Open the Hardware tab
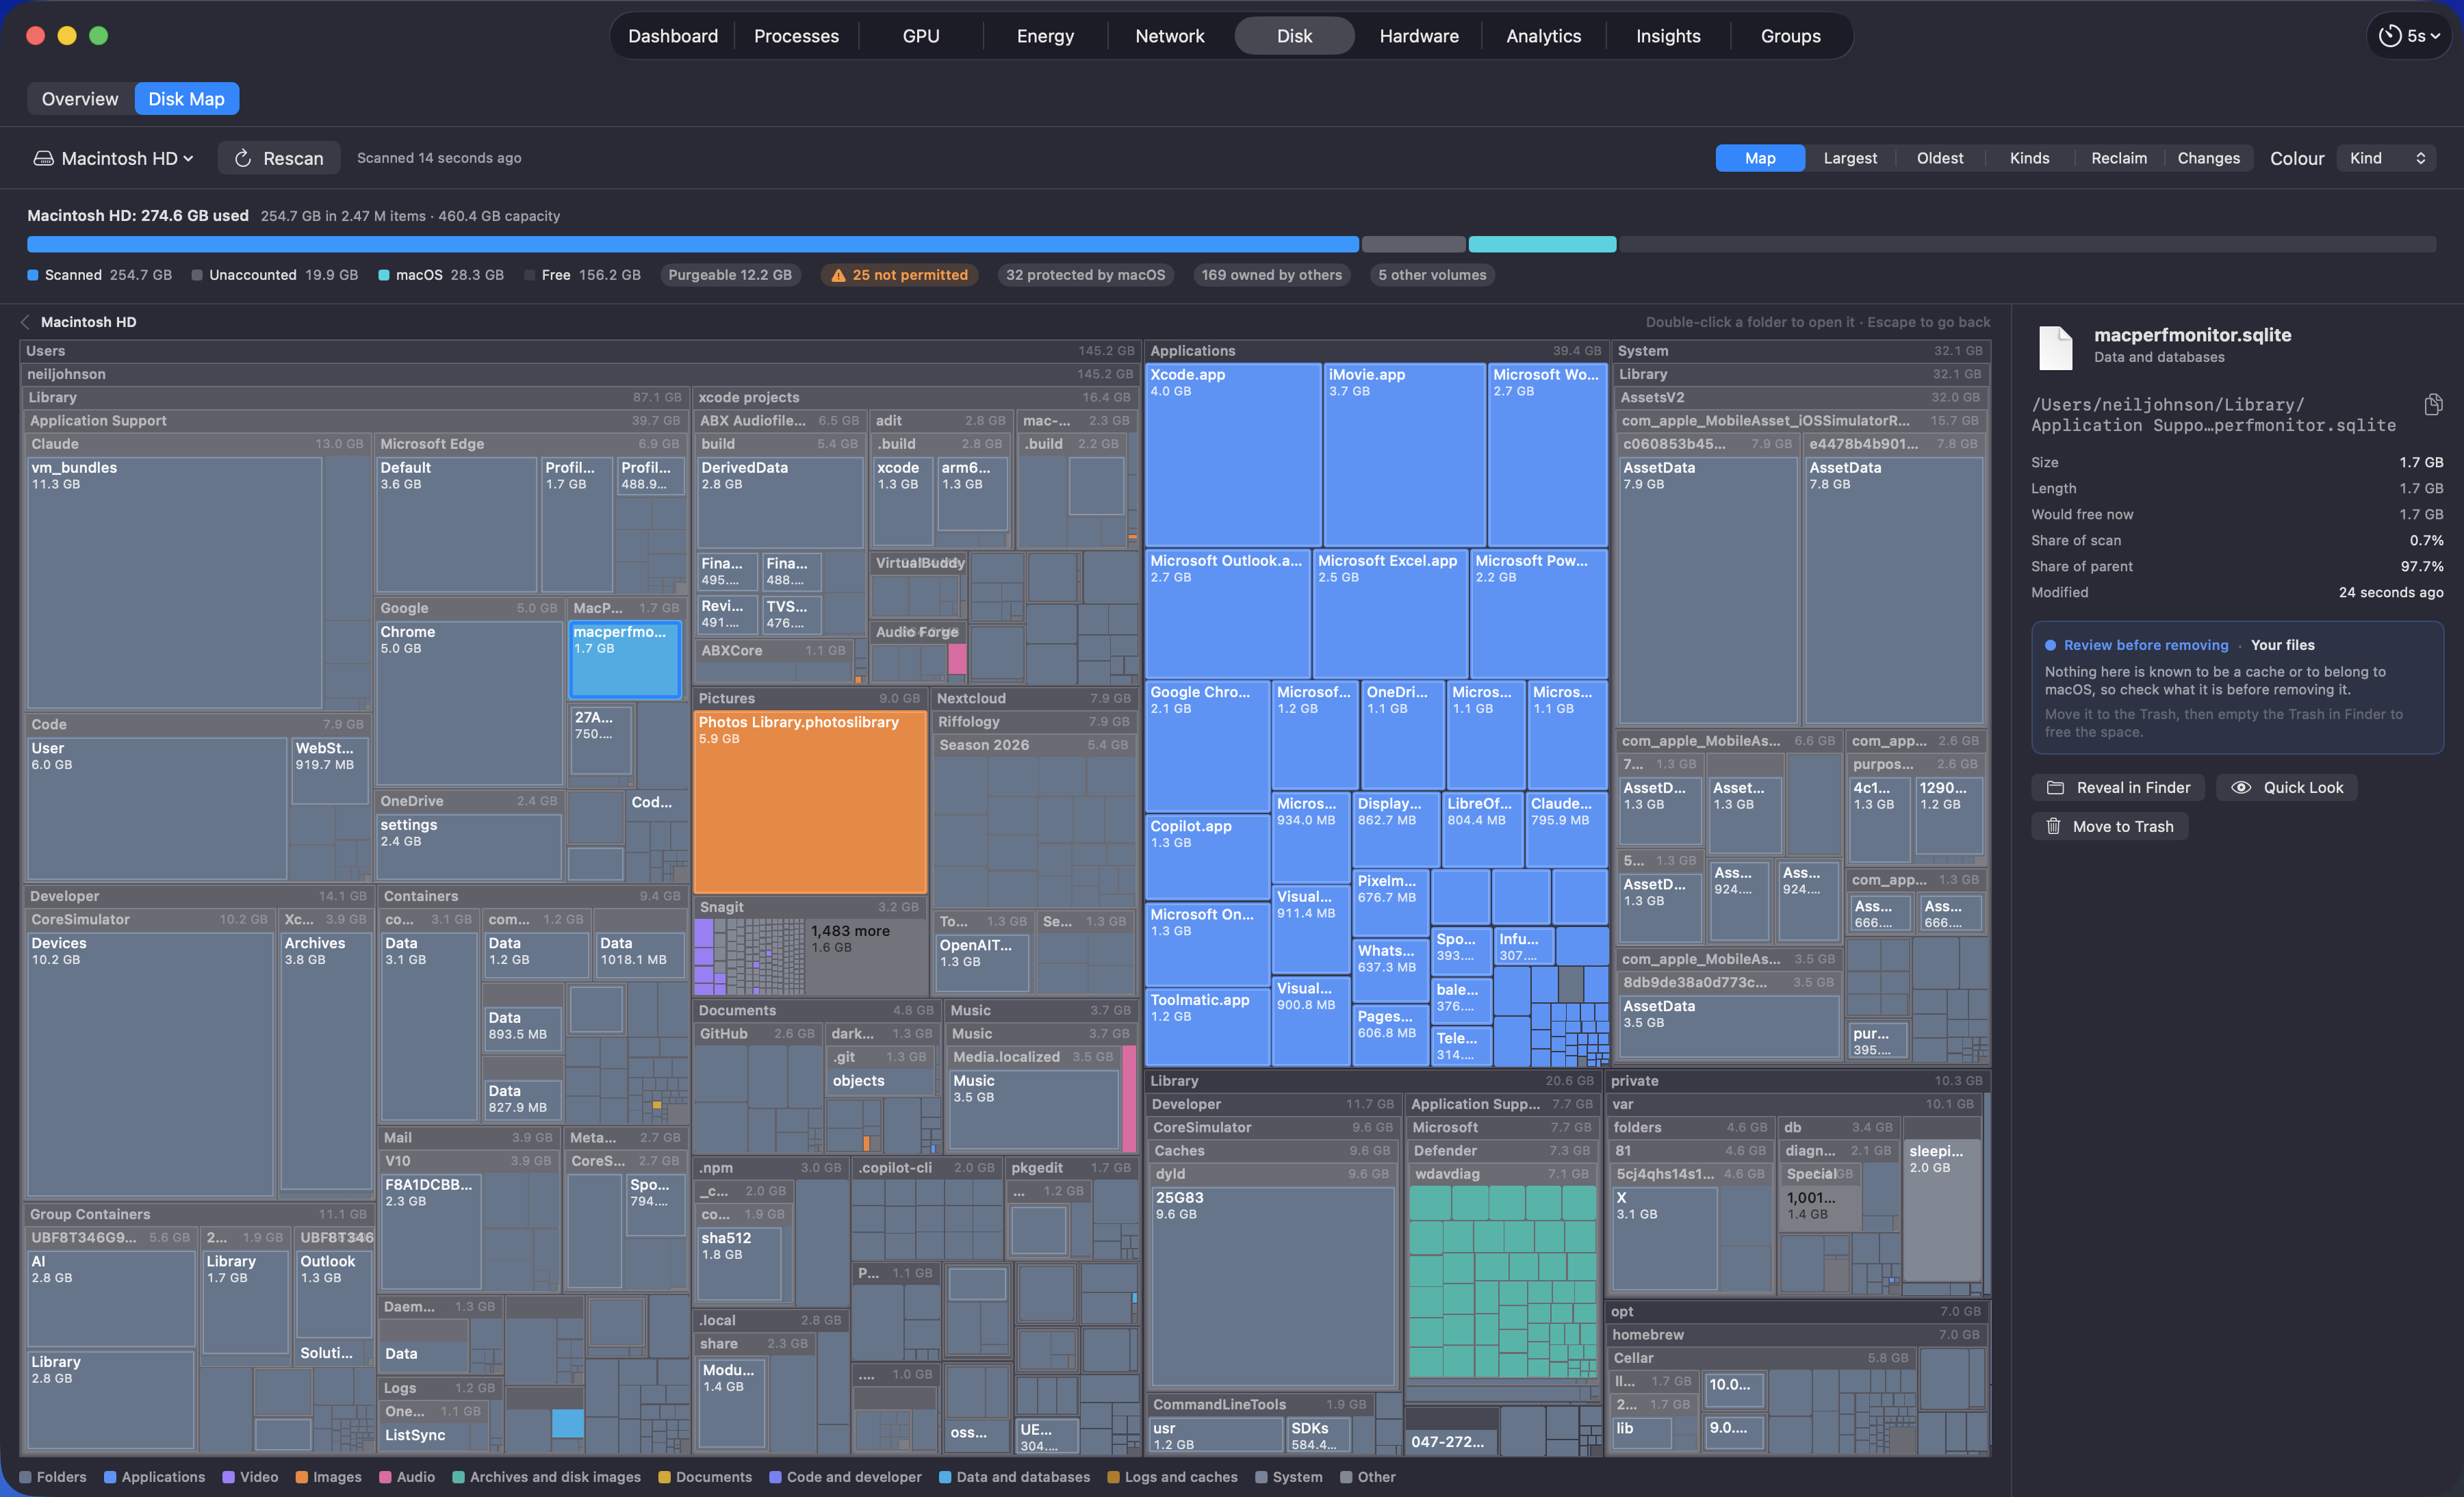This screenshot has width=2464, height=1497. pyautogui.click(x=1419, y=36)
